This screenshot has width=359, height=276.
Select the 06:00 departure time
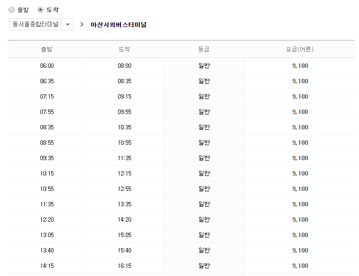tap(47, 66)
